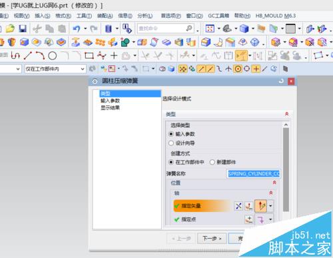Open the 插入(S) menu
Image resolution: width=333 pixels, height=258 pixels.
click(x=43, y=16)
